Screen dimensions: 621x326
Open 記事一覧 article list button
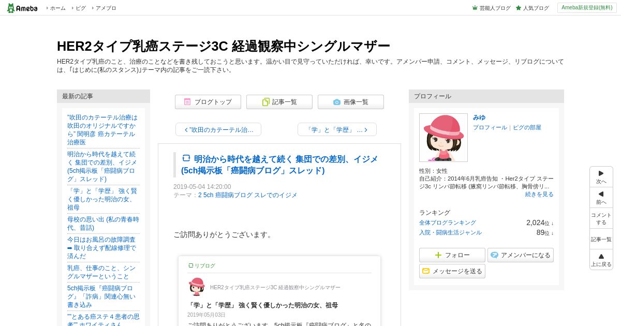279,102
